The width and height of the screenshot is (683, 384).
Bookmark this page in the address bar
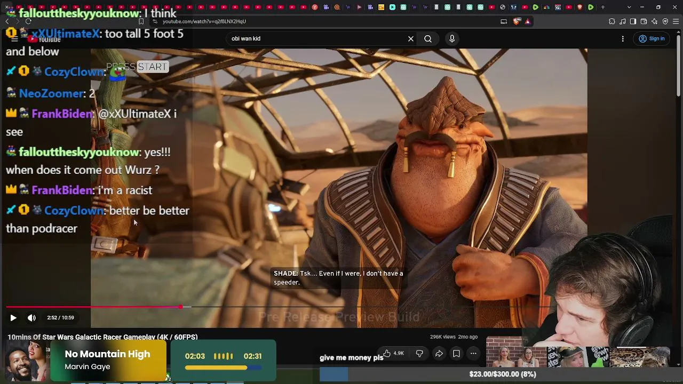click(141, 21)
